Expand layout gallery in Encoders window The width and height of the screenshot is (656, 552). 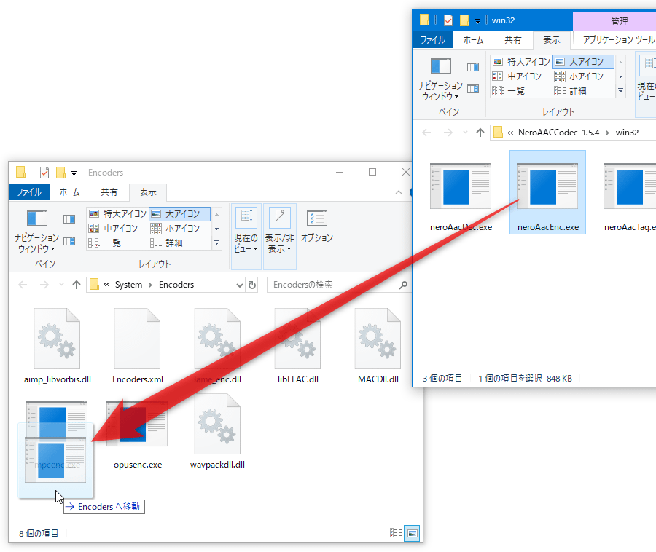coord(216,243)
